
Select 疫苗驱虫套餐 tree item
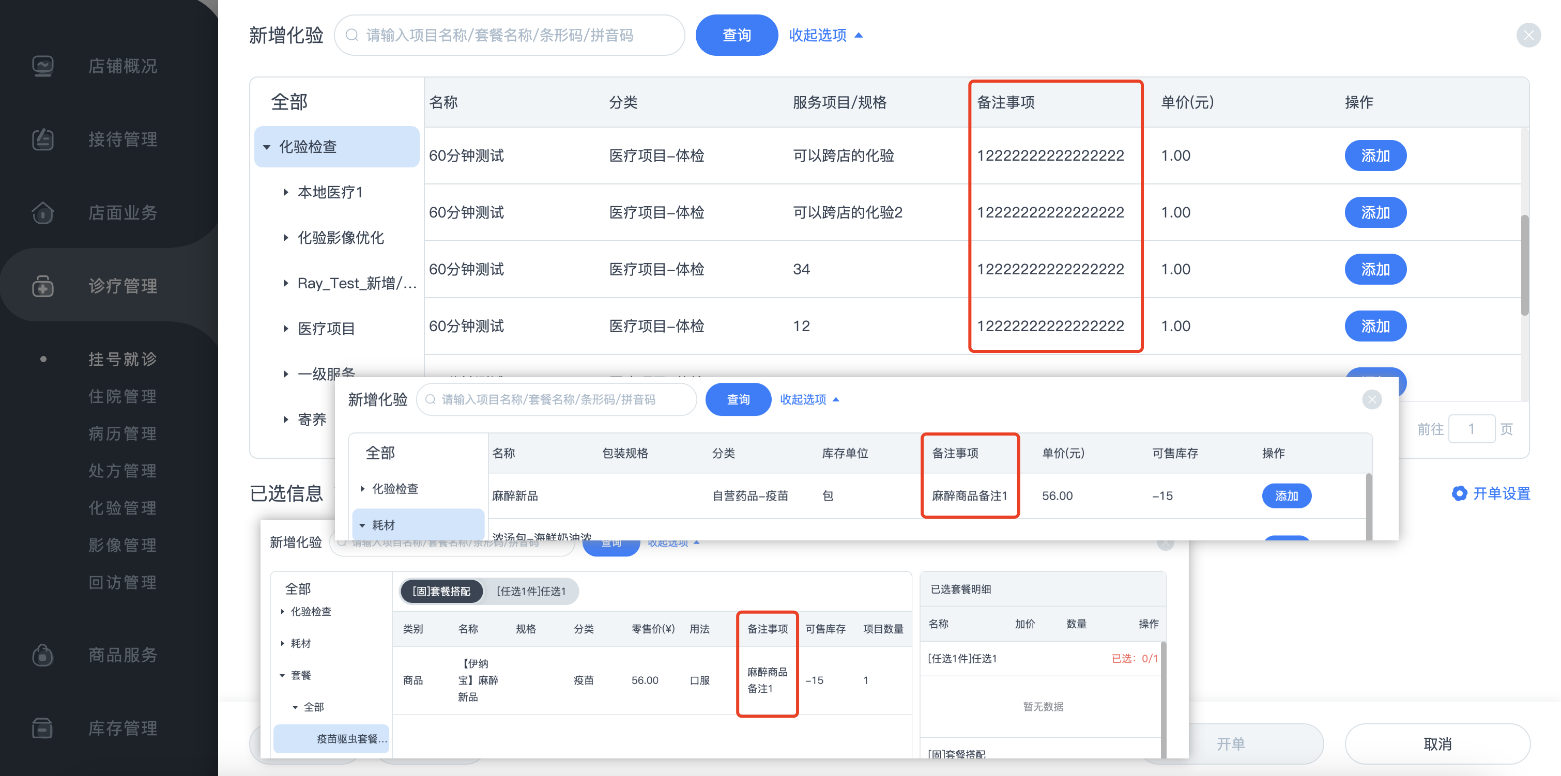(x=331, y=738)
